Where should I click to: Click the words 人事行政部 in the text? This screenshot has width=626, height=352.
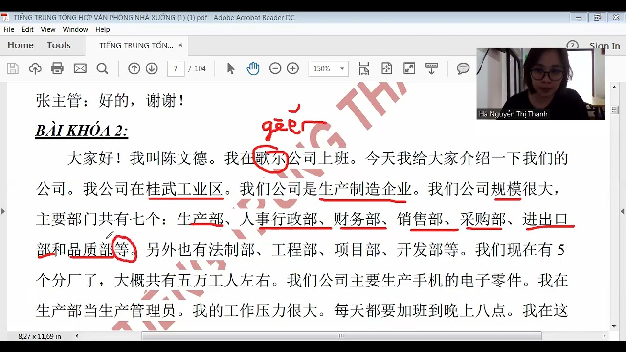(279, 220)
